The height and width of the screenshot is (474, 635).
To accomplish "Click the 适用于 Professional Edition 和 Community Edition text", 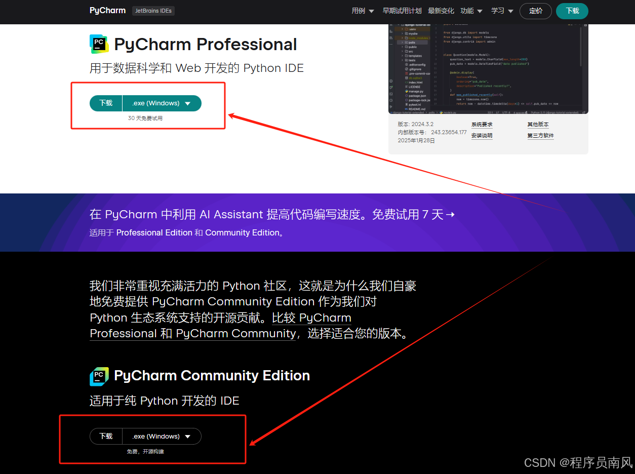I will [187, 233].
